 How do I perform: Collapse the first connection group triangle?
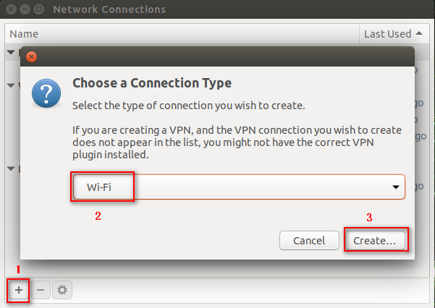tap(11, 52)
